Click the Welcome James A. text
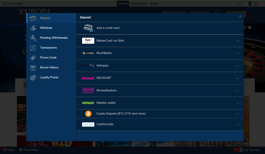 (x=174, y=12)
